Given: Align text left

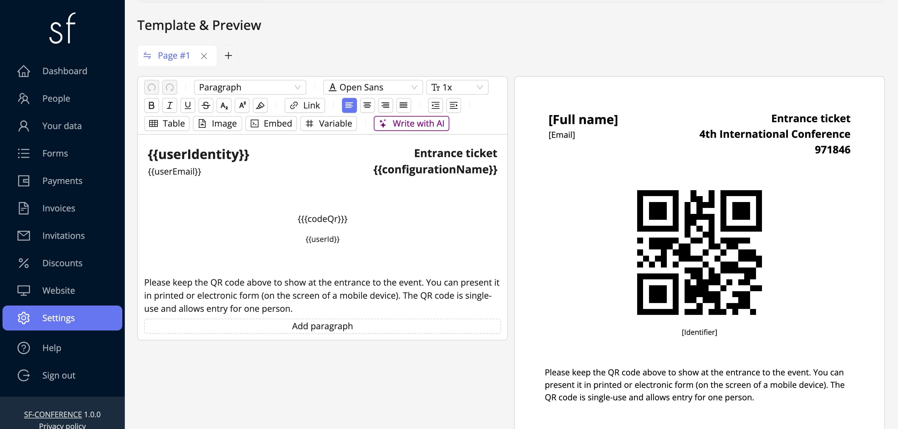Looking at the screenshot, I should [349, 105].
